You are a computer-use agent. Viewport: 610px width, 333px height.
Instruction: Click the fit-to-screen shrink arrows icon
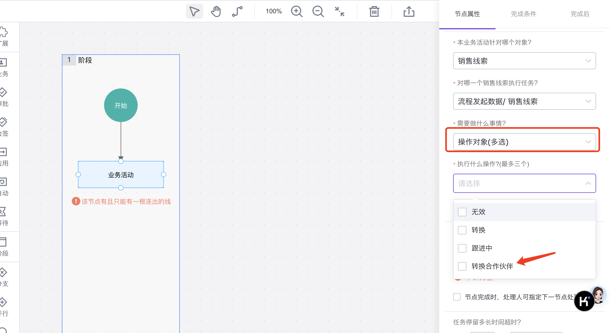[x=339, y=11]
